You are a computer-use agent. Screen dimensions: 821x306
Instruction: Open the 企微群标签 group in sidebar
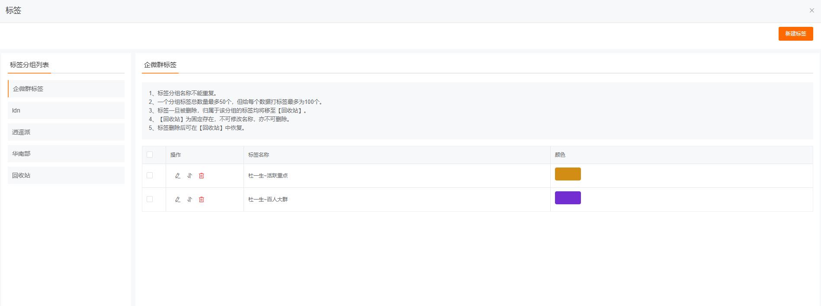click(66, 89)
